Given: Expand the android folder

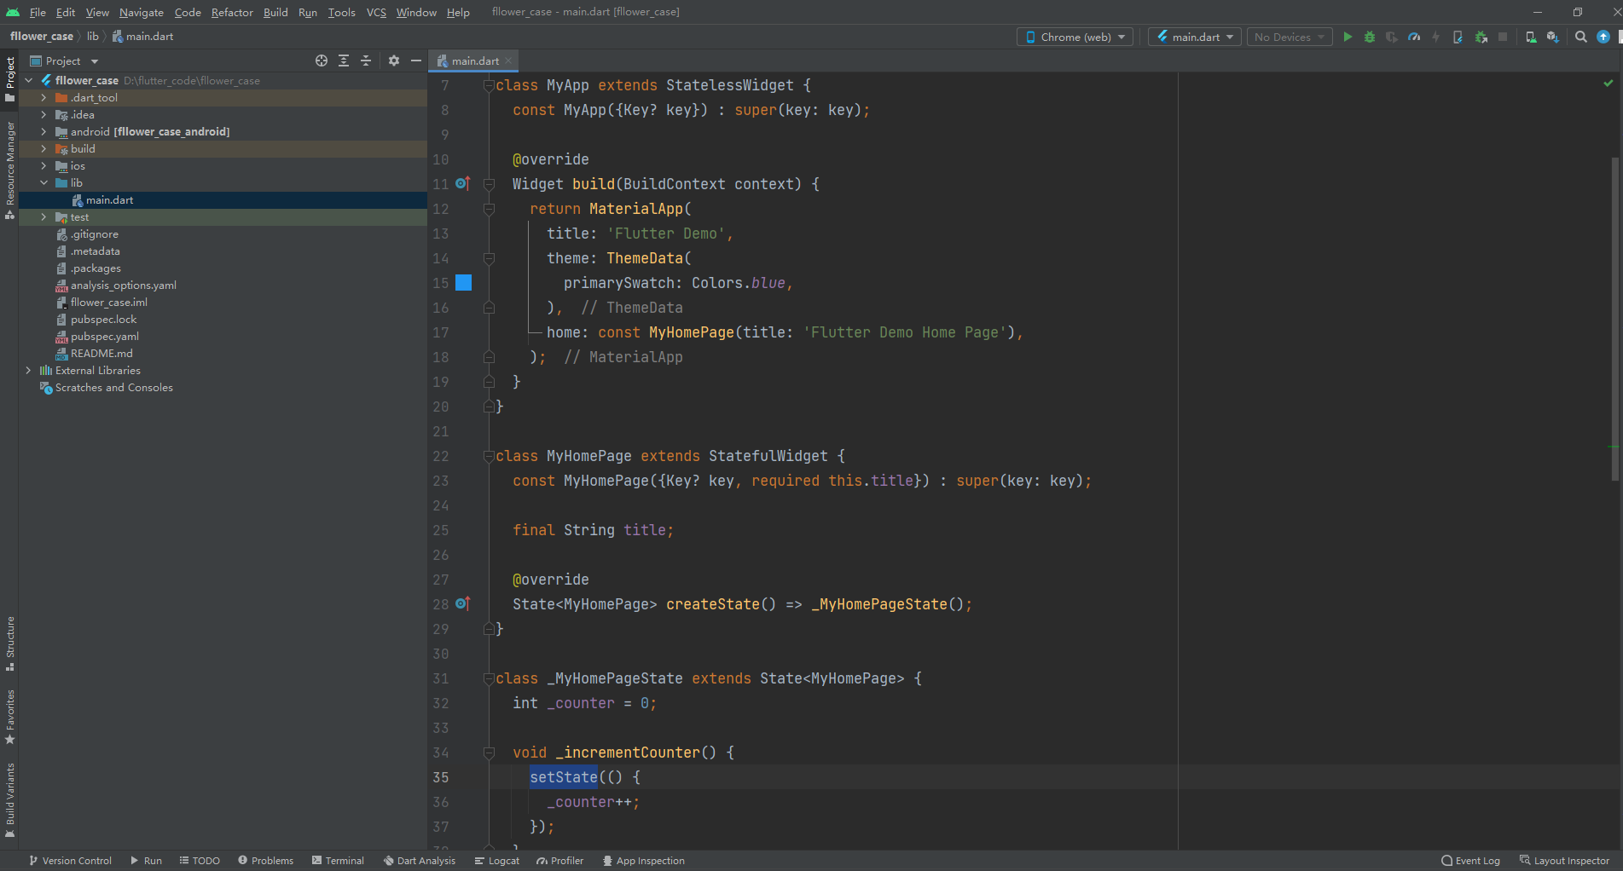Looking at the screenshot, I should click(x=43, y=132).
